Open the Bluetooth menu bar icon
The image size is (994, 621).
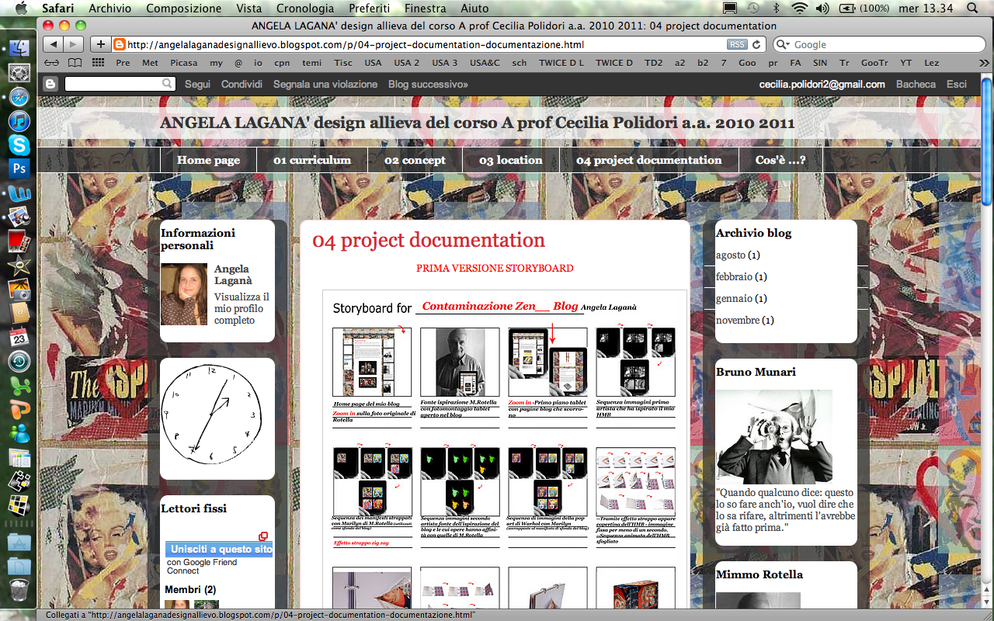776,9
